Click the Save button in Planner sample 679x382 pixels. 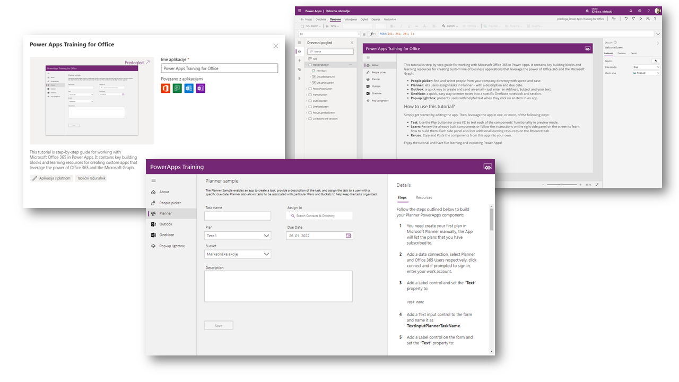click(x=219, y=325)
